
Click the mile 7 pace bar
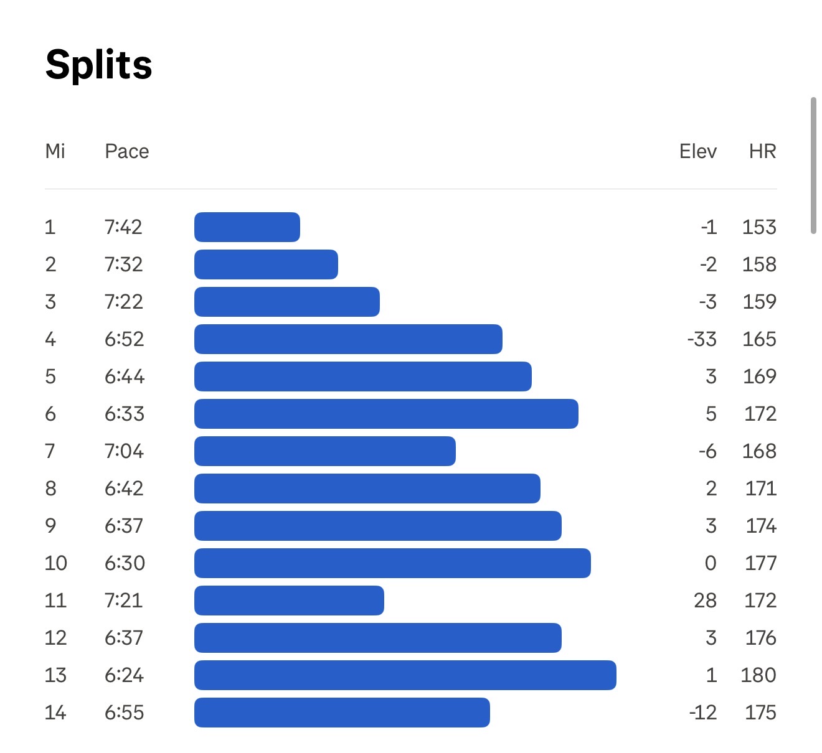tap(325, 451)
